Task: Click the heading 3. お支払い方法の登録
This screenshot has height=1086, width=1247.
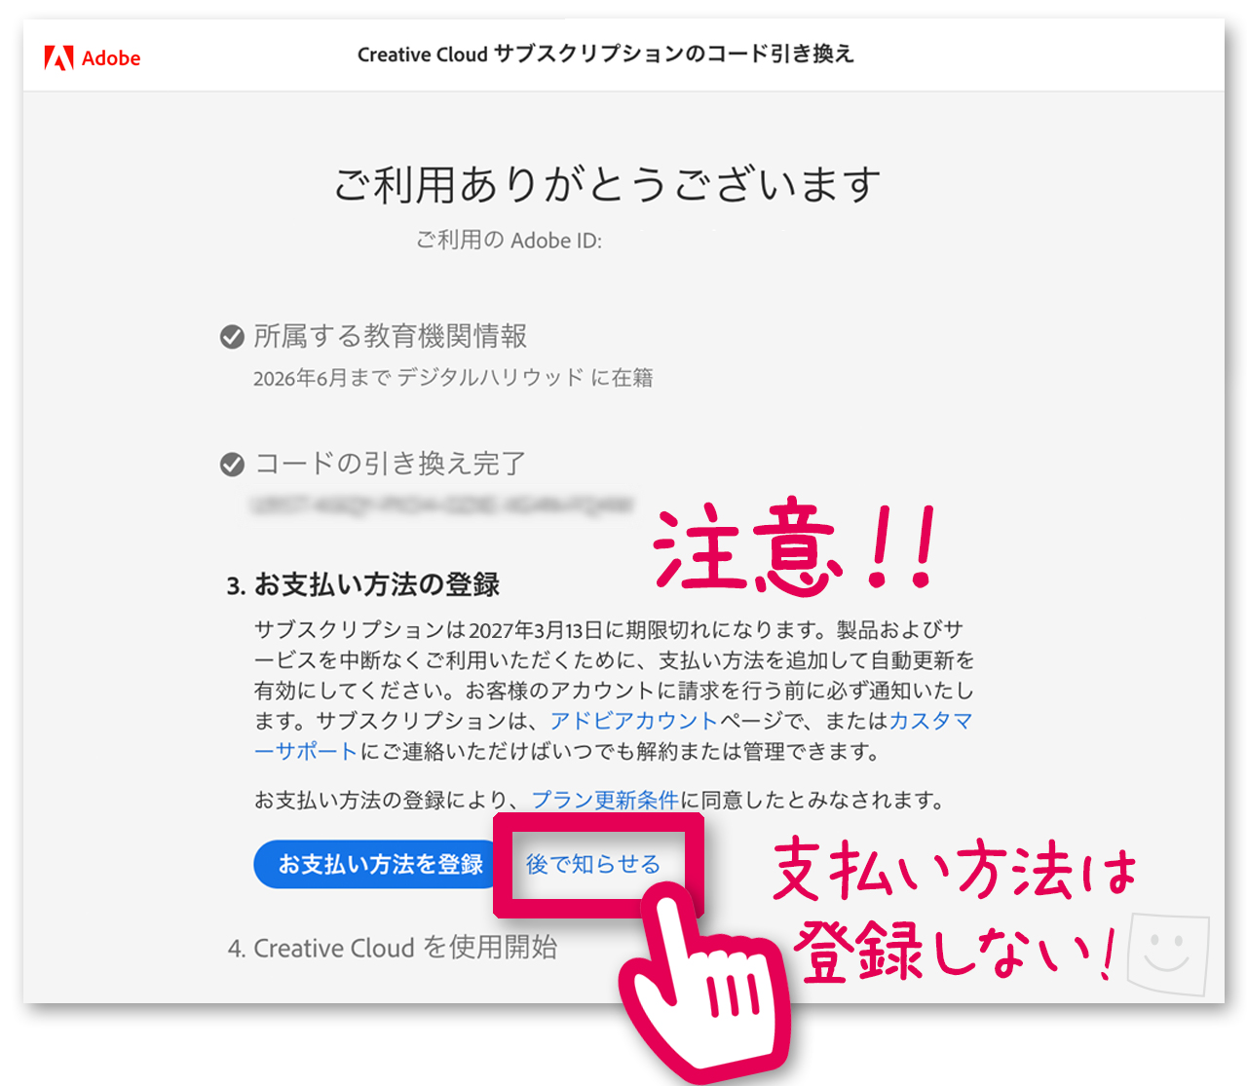Action: coord(363,584)
